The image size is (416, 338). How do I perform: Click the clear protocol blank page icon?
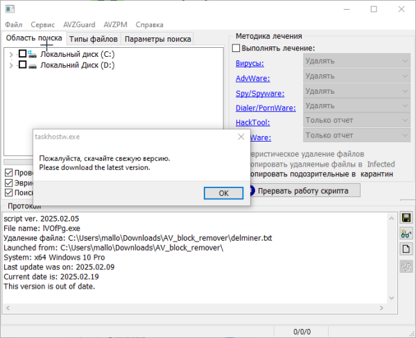406,249
